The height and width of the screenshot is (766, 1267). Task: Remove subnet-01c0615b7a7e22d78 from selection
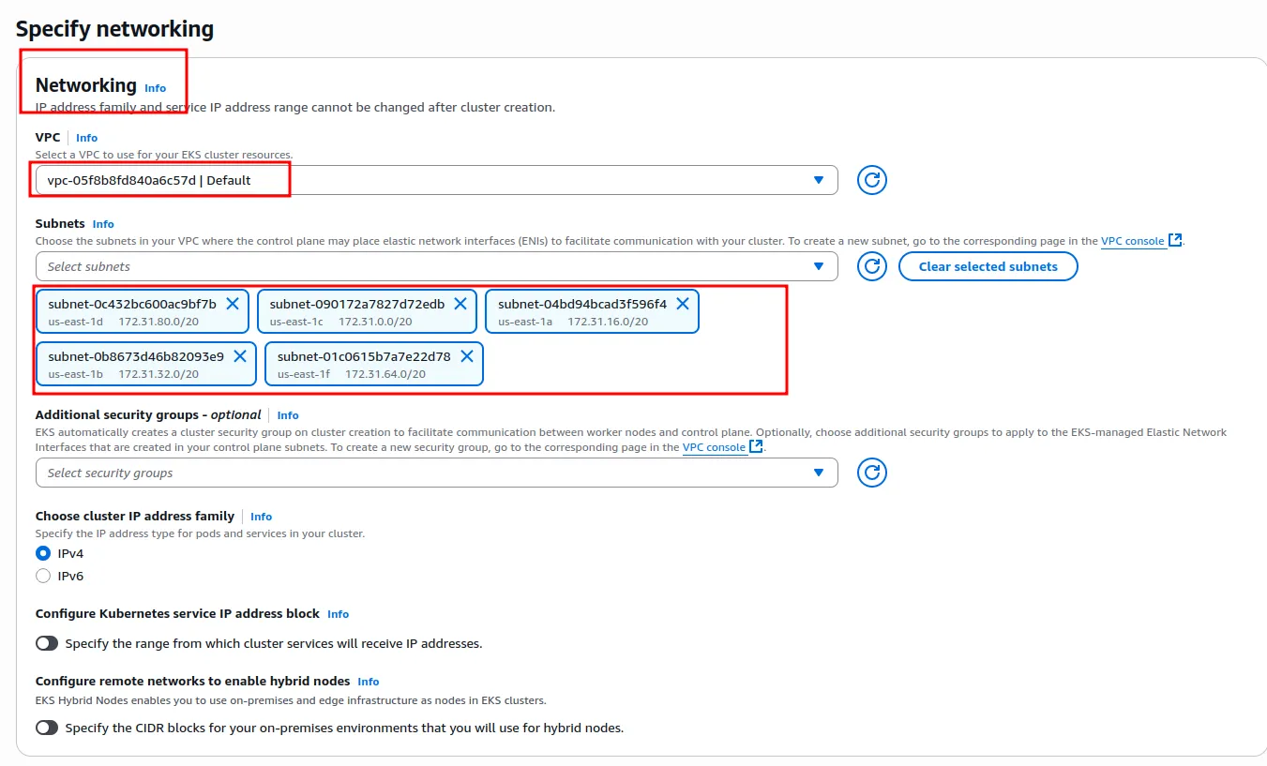point(466,356)
